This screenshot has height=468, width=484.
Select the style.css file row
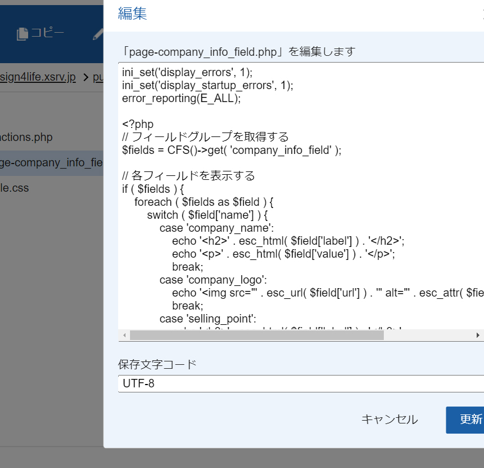point(52,188)
